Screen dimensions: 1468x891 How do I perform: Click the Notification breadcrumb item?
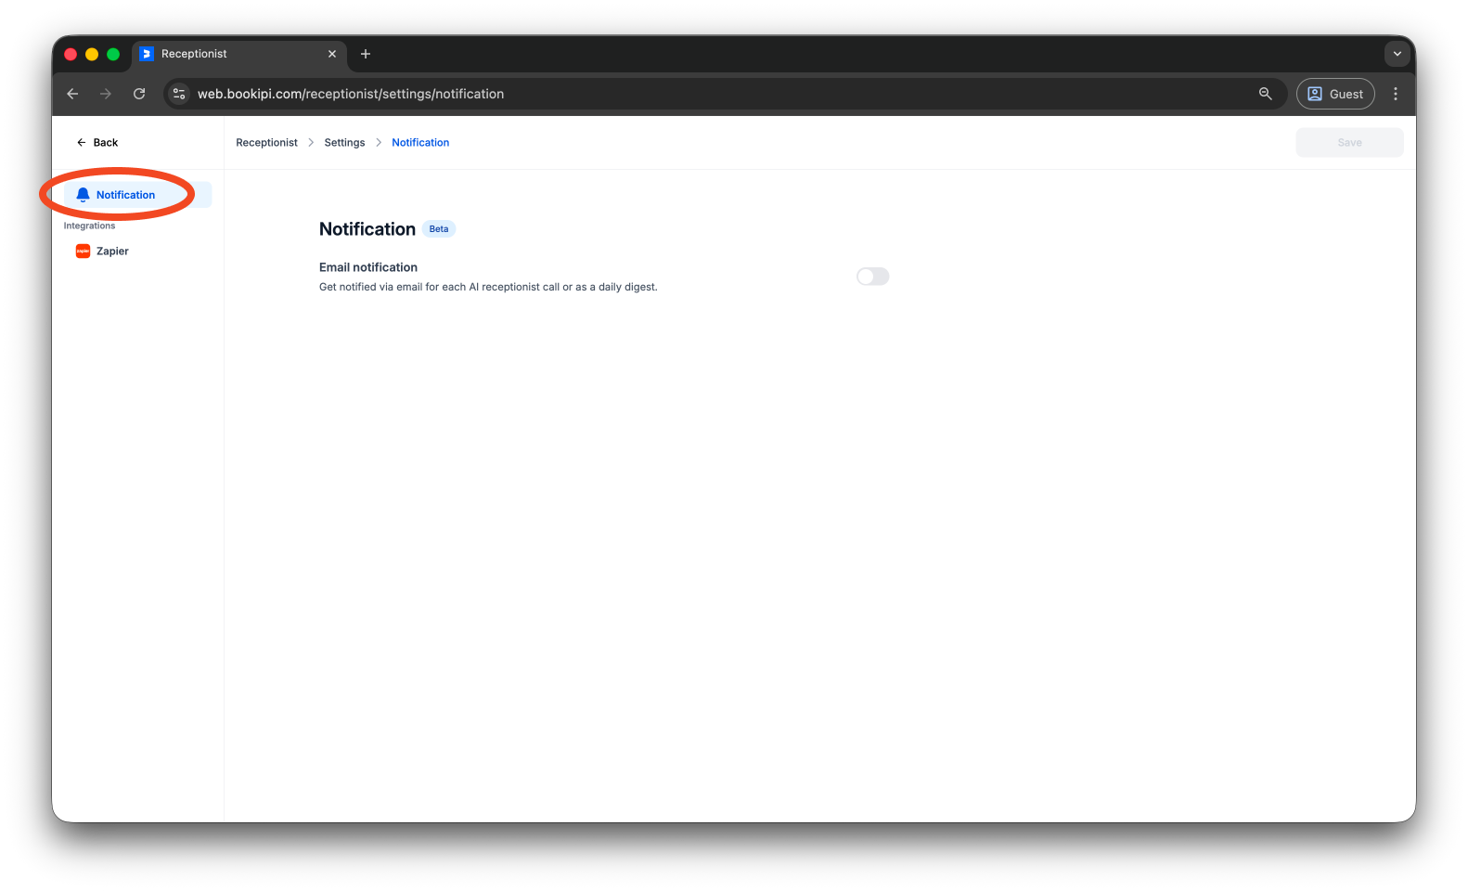(x=420, y=142)
